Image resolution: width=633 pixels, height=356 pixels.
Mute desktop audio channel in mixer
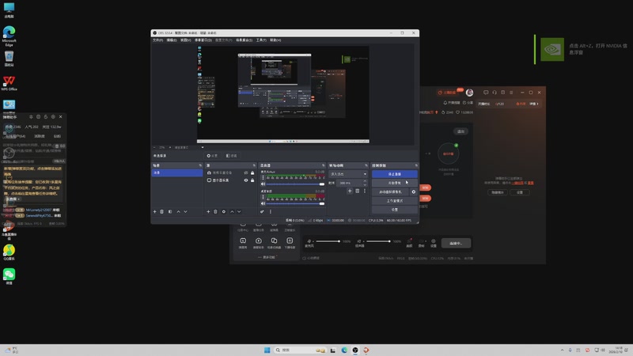(x=263, y=203)
